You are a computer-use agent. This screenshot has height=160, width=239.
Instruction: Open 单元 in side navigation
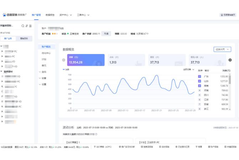coord(44,65)
